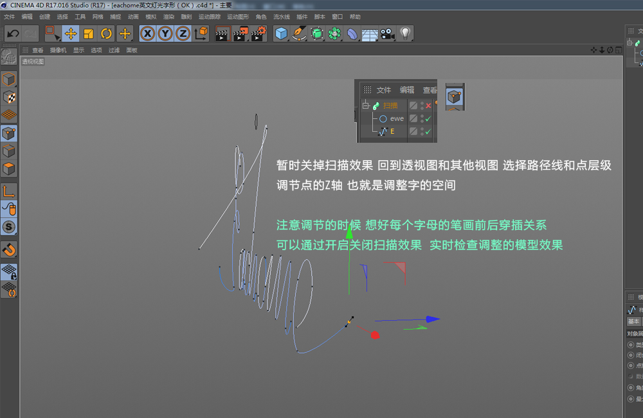Toggle Viewport Solo S icon
Viewport: 643px width, 418px height.
8,226
